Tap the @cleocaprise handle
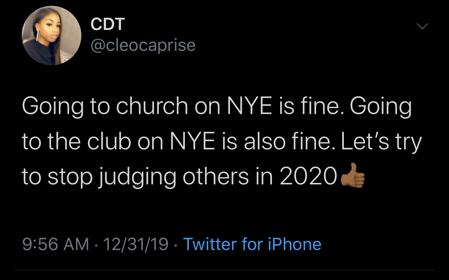This screenshot has width=449, height=280. pyautogui.click(x=143, y=45)
